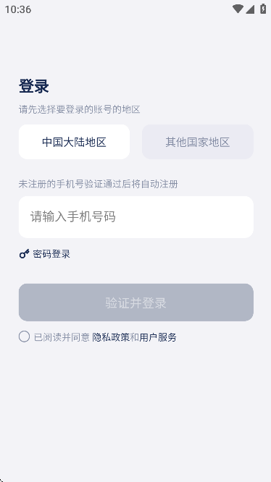Click the 和 text between the links

[x=135, y=337]
